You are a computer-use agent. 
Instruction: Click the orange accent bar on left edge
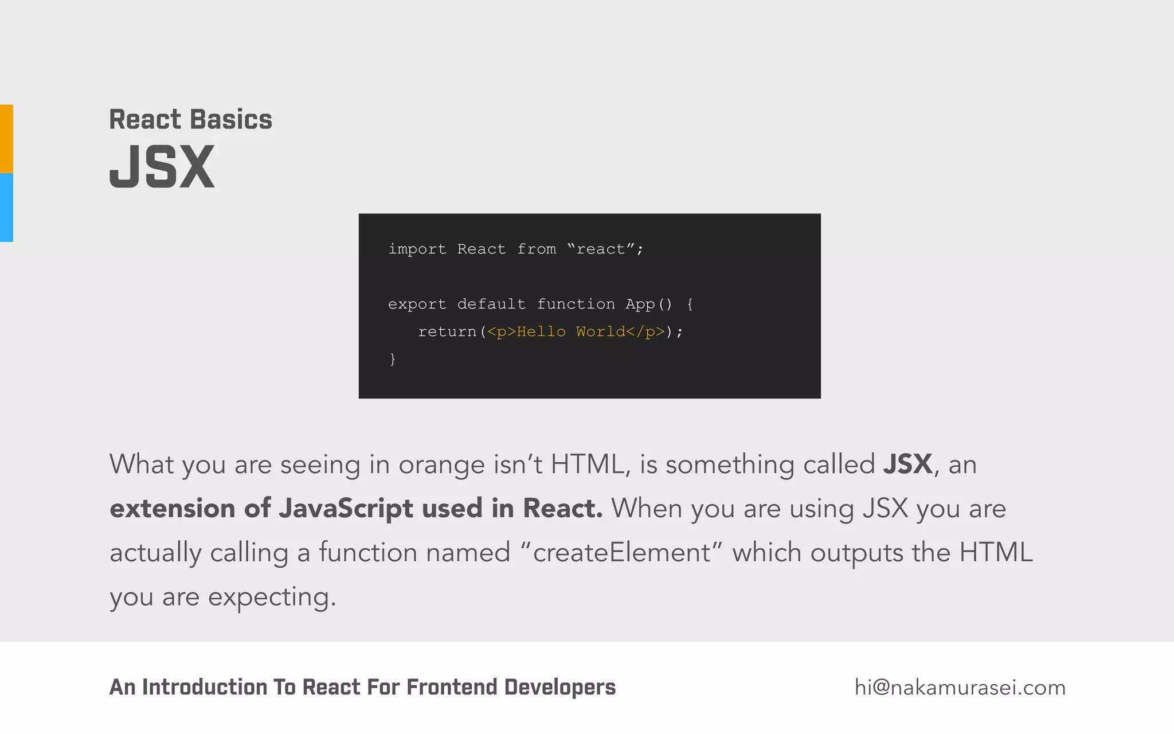click(6, 139)
